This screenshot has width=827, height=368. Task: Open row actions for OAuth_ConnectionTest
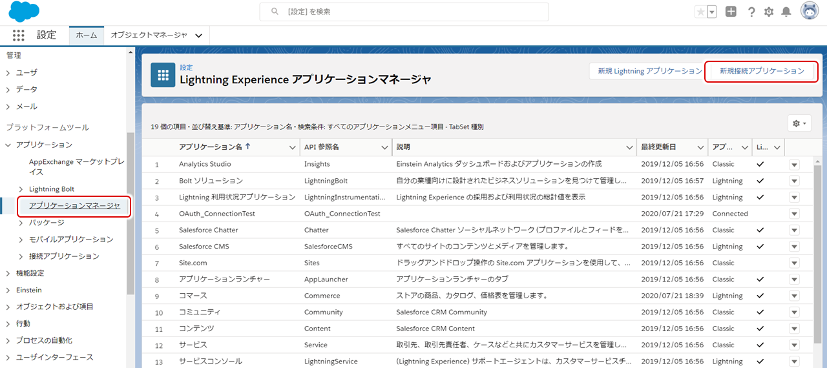pos(794,214)
